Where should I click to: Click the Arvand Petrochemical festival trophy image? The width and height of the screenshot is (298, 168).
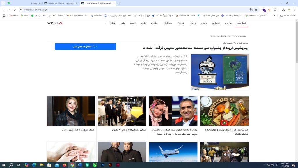(220, 72)
